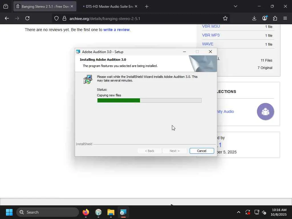Click the muted volume tray icon
Image resolution: width=292 pixels, height=219 pixels.
[x=264, y=212]
